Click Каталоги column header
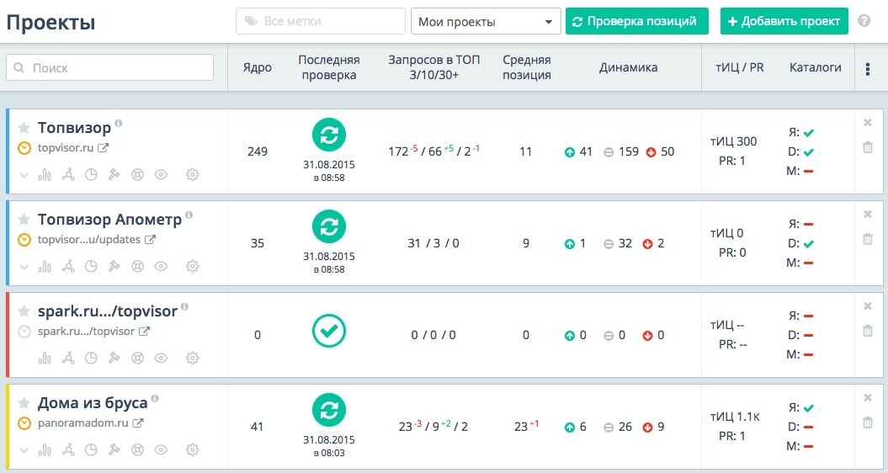Image resolution: width=888 pixels, height=473 pixels. point(816,67)
